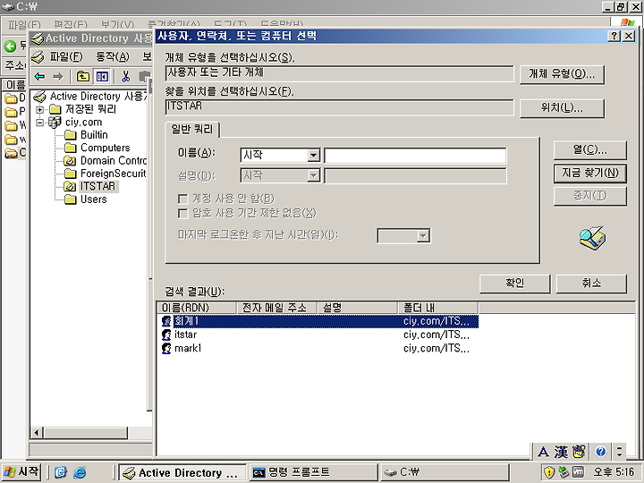Click the security shield tray icon

point(549,472)
